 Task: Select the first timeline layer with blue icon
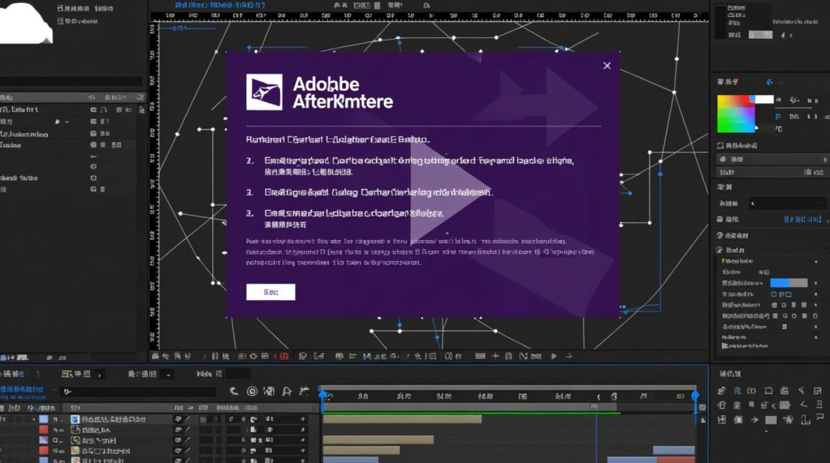click(x=108, y=419)
